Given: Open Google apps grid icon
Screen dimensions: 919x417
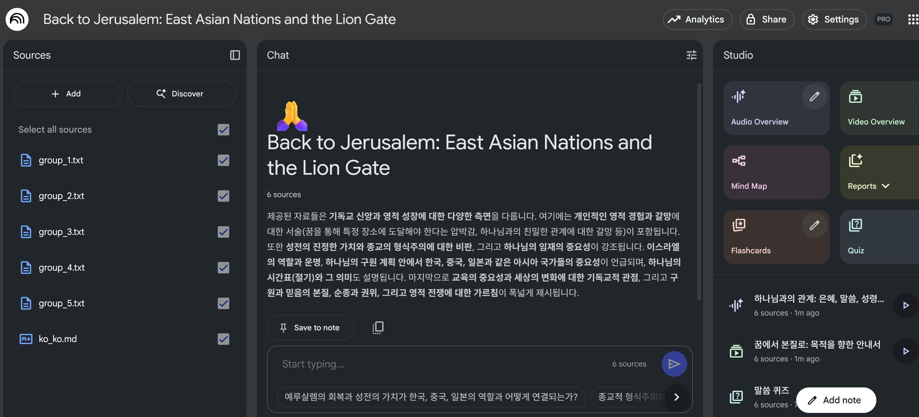Looking at the screenshot, I should click(913, 19).
